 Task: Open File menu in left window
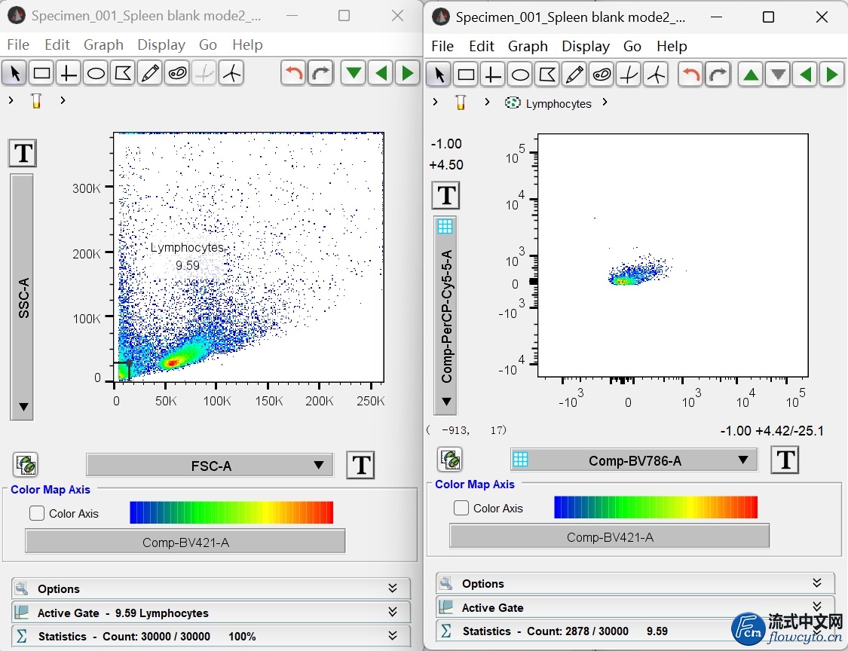(18, 44)
